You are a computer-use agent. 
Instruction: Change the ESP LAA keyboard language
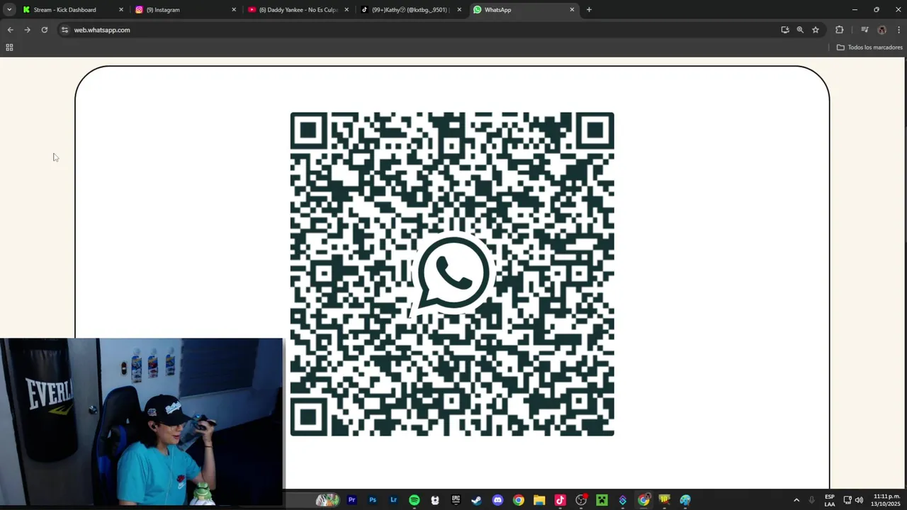[x=830, y=500]
